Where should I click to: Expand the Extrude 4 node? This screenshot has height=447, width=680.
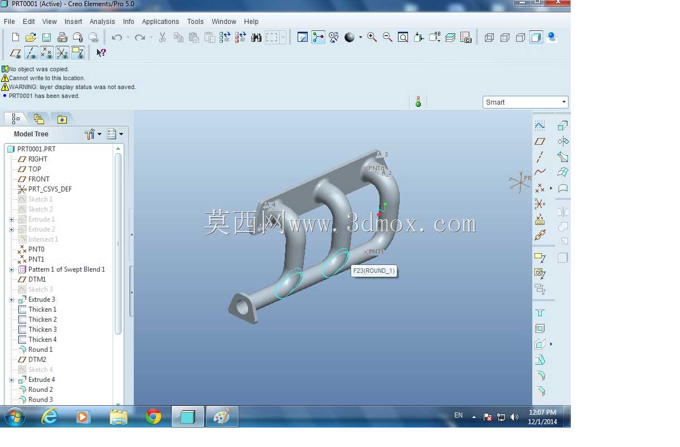click(12, 380)
